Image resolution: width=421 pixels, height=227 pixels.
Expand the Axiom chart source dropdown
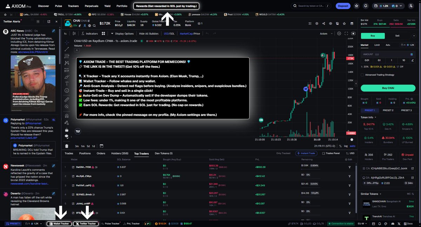coord(325,33)
